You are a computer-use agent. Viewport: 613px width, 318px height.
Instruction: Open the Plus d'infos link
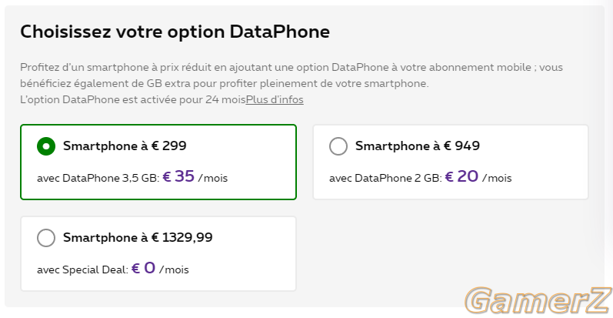pos(275,100)
